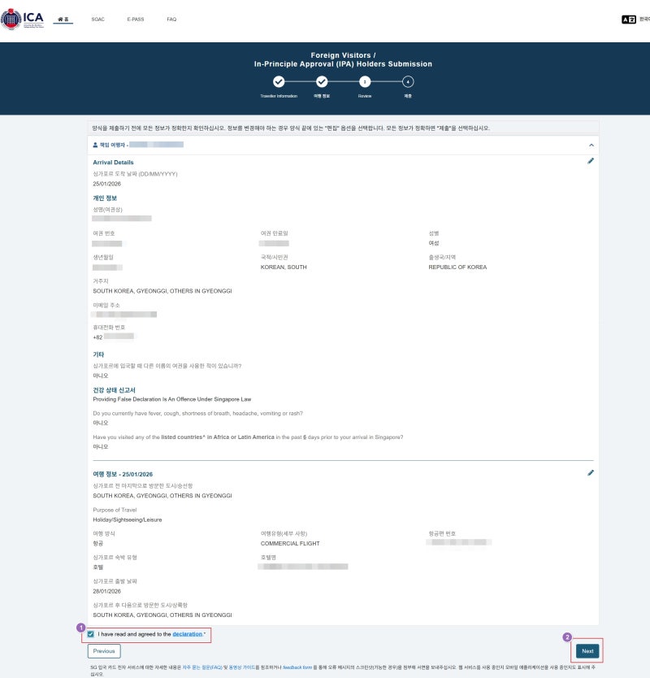The image size is (650, 678).
Task: Click the ICA logo
Action: (23, 19)
